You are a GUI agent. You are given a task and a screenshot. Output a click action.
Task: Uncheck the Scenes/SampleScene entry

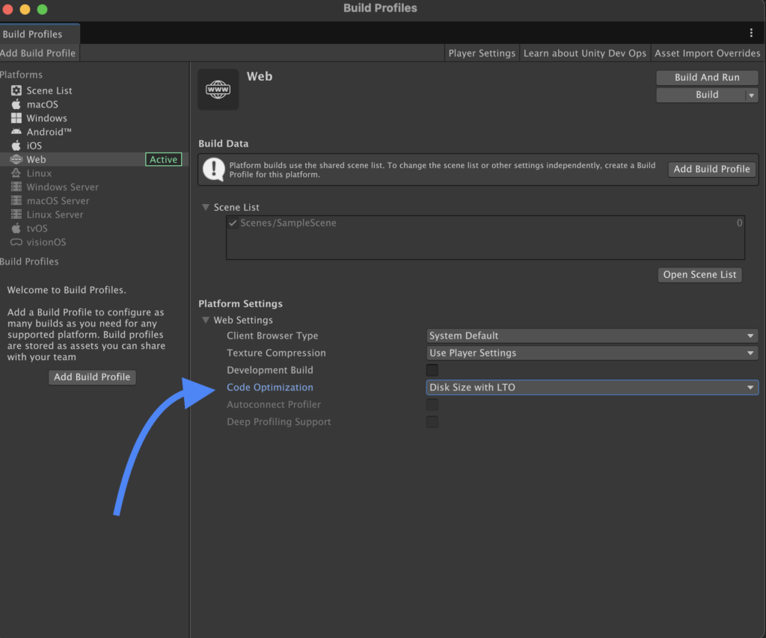pos(233,223)
